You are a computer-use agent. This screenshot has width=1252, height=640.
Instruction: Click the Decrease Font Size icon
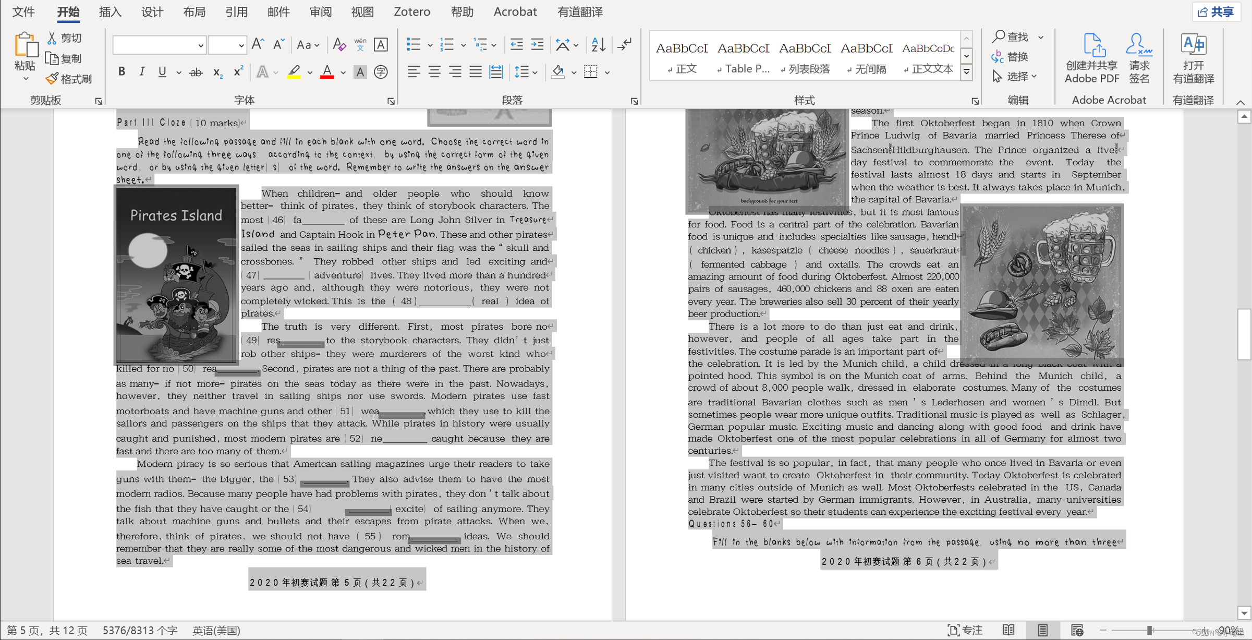(x=278, y=45)
